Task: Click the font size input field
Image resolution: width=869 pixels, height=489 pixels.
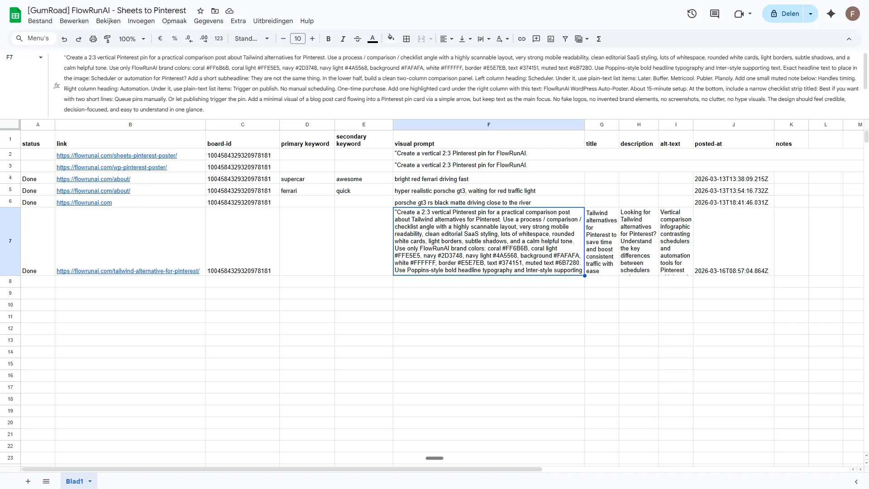Action: click(298, 38)
